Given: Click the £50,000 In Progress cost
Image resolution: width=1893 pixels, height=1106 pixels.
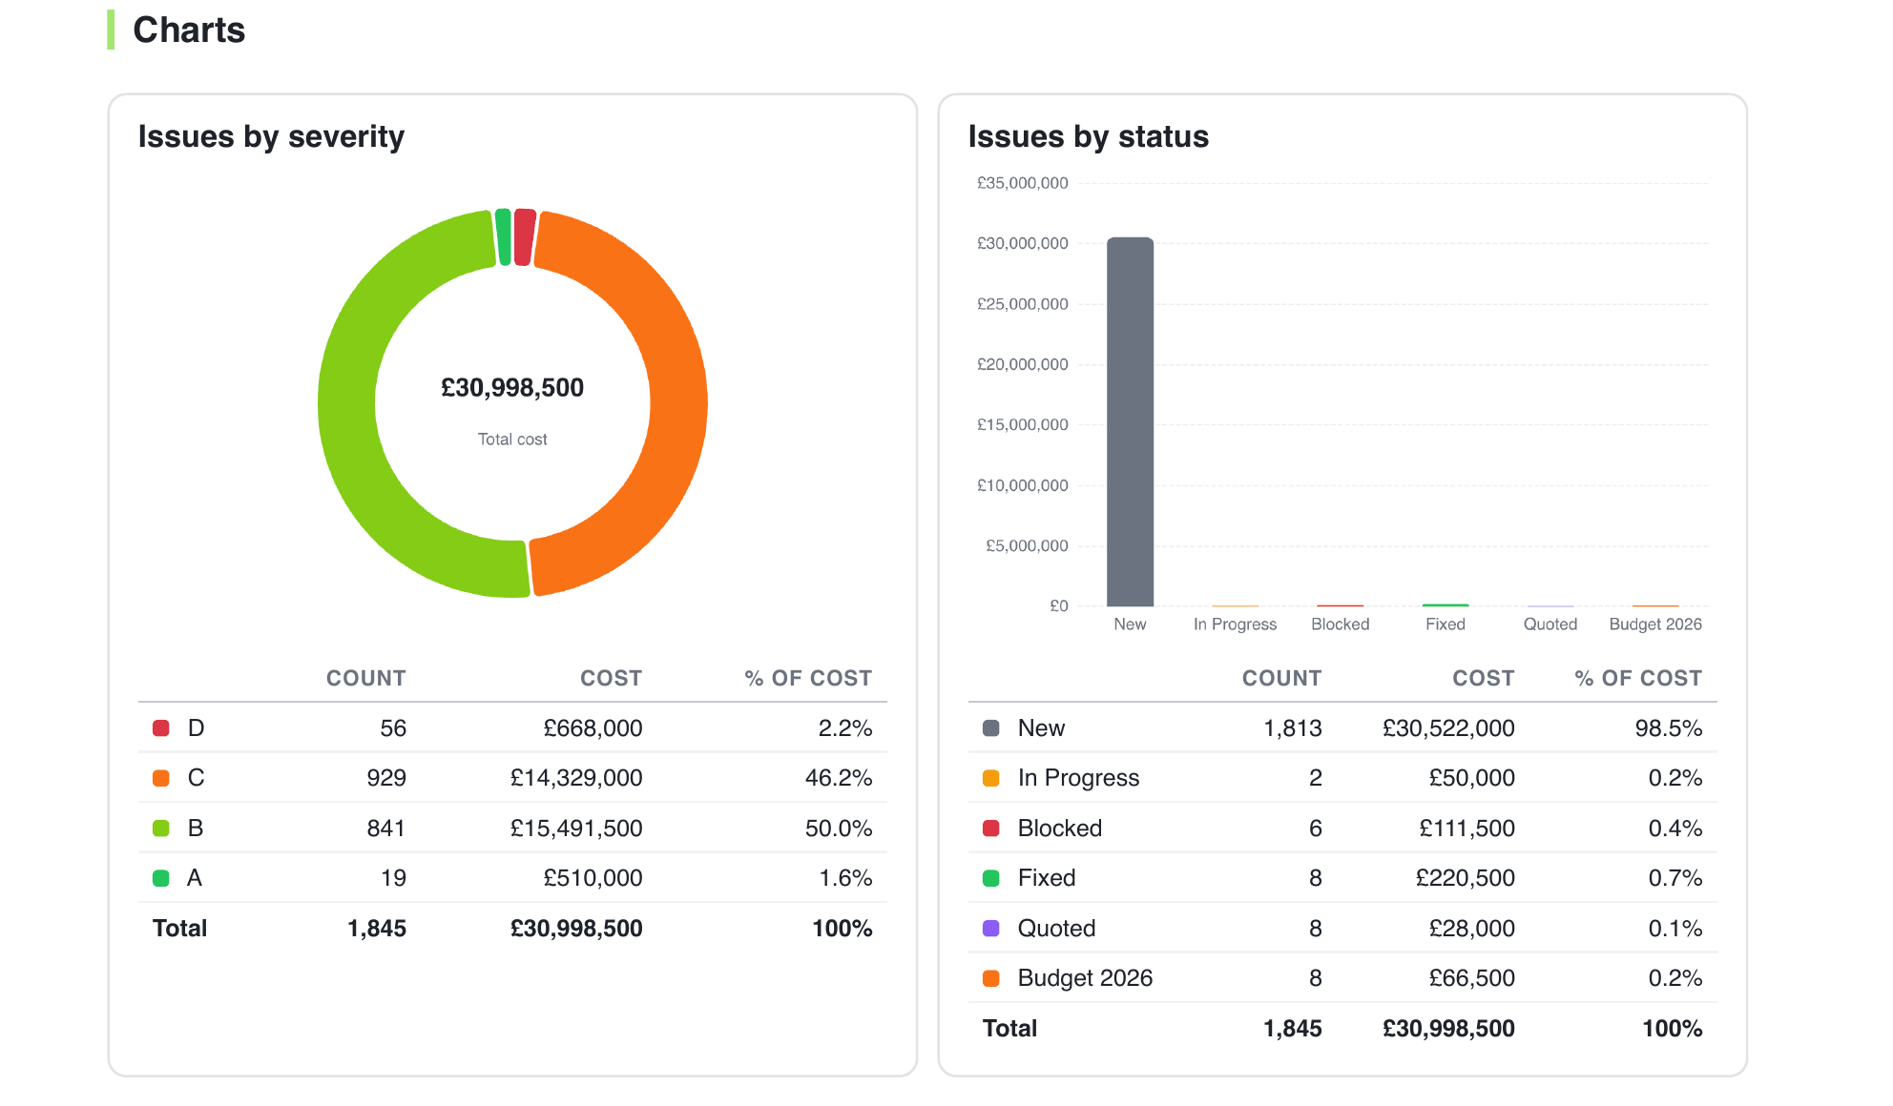Looking at the screenshot, I should pyautogui.click(x=1471, y=778).
